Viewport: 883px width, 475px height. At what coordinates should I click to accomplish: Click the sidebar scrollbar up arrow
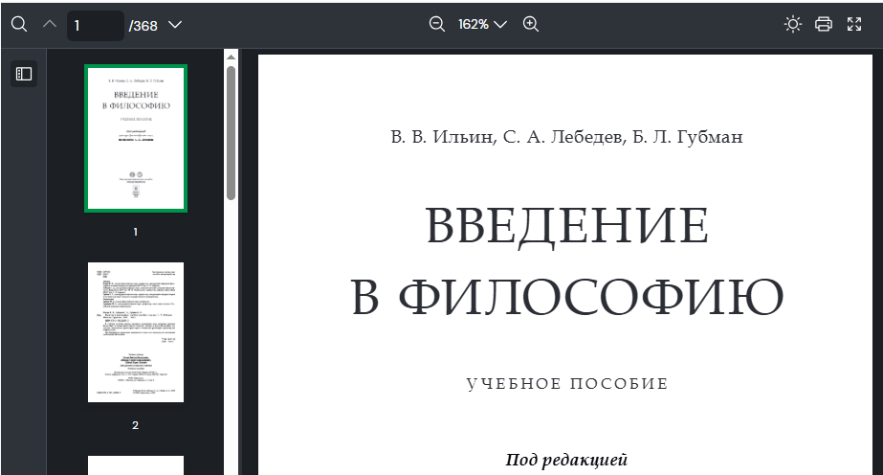pyautogui.click(x=231, y=57)
